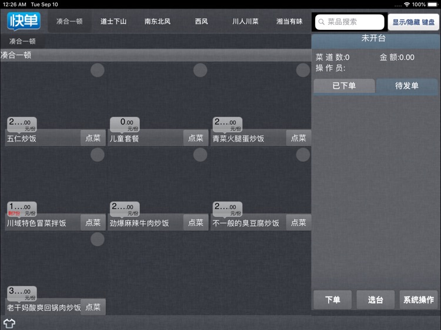Select the round badge on 儿童套餐 card
The image size is (441, 330).
click(x=201, y=70)
